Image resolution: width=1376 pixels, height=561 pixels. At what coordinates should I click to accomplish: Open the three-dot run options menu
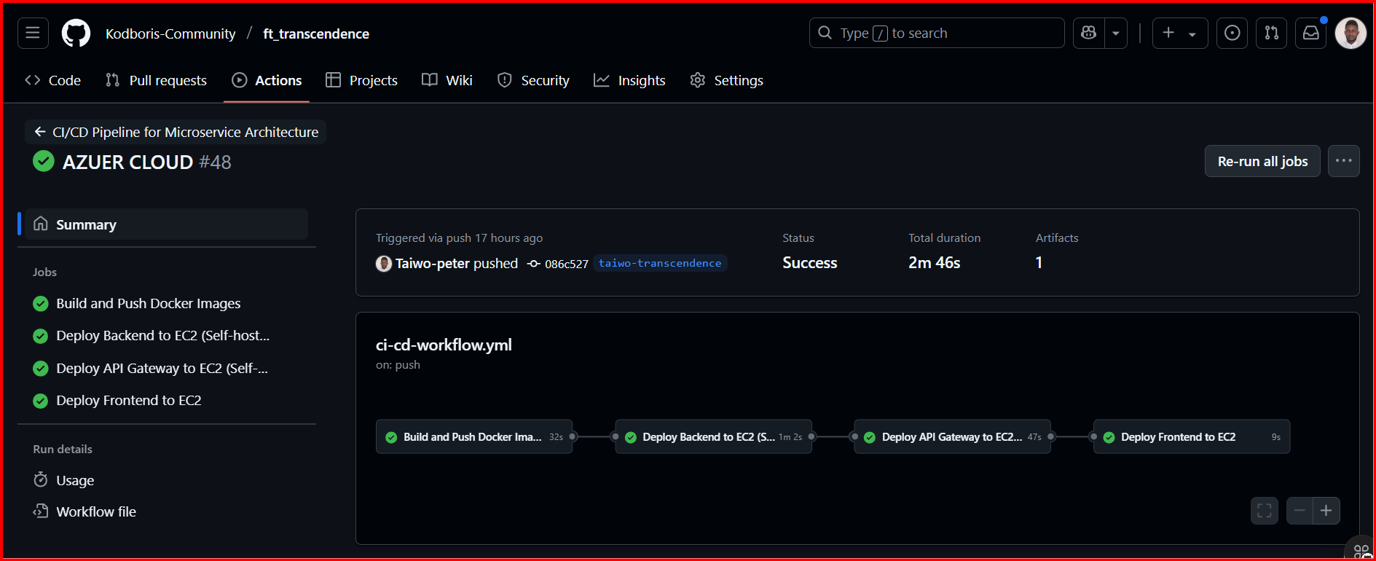coord(1343,161)
